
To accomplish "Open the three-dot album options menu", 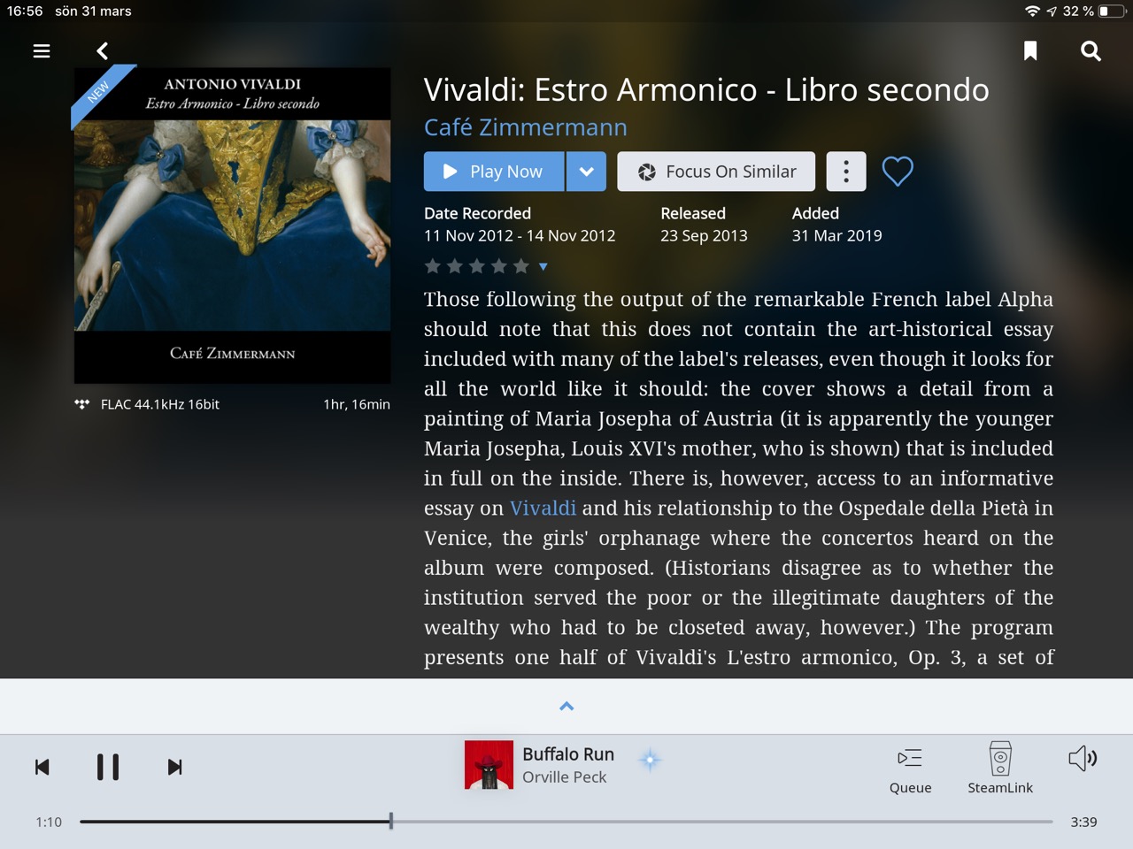I will pos(846,172).
